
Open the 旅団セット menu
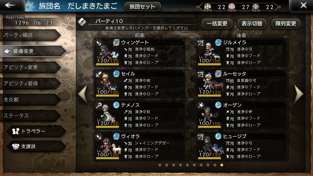[142, 7]
